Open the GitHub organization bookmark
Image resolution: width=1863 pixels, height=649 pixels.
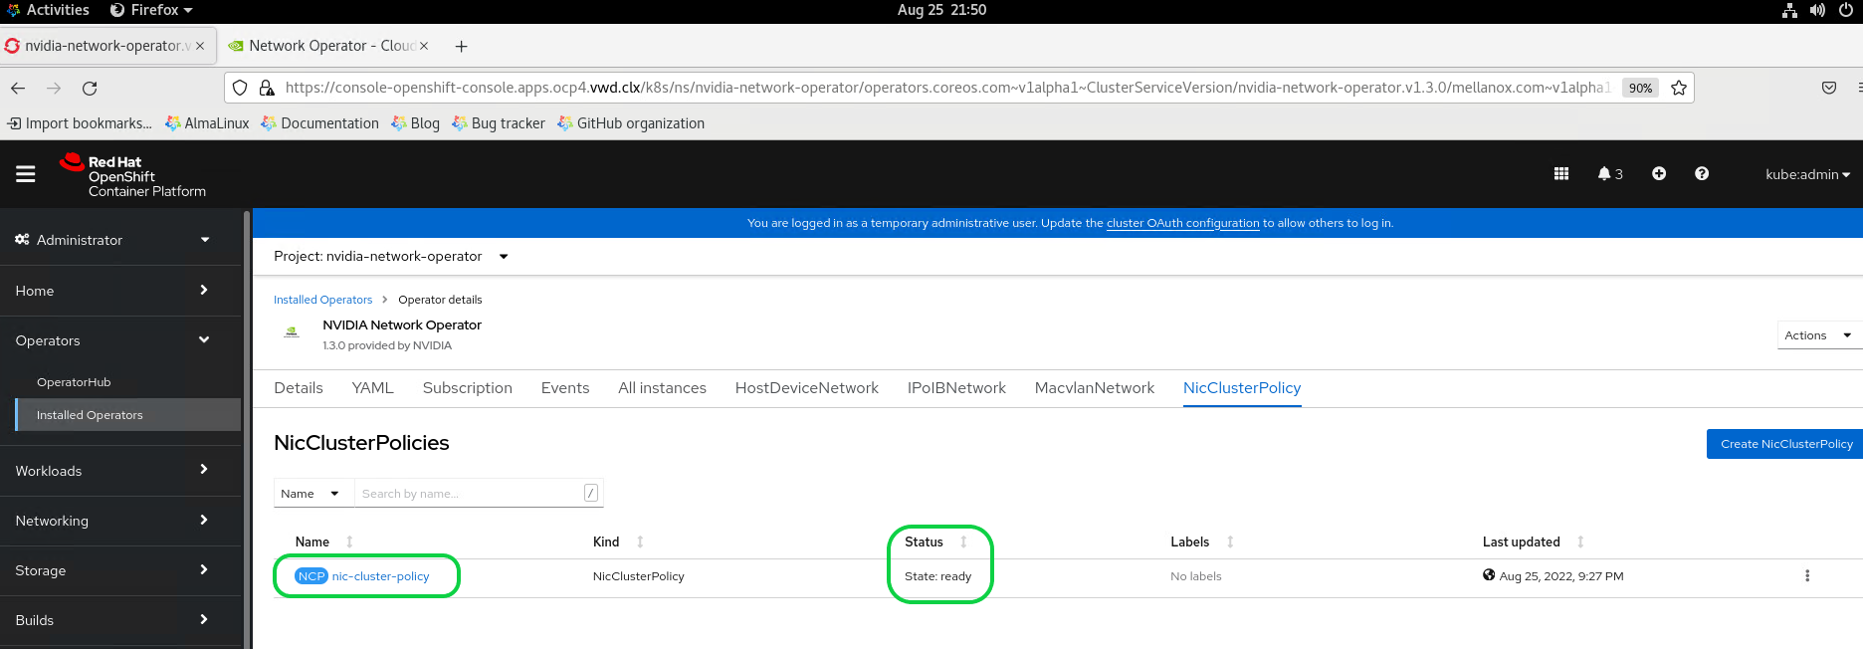(631, 123)
